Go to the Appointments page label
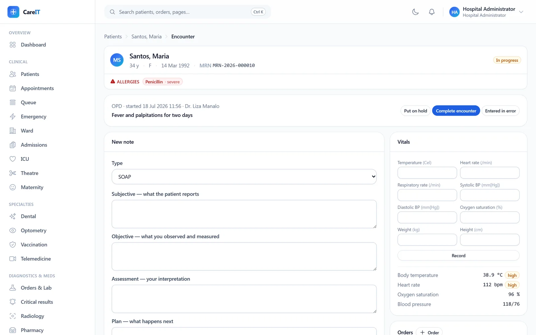The image size is (536, 335). pyautogui.click(x=37, y=88)
